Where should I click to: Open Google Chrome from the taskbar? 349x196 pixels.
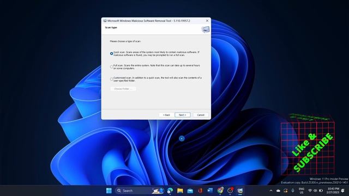[220, 191]
